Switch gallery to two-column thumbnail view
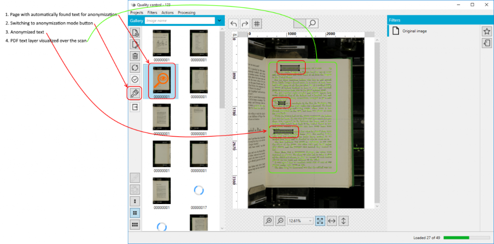This screenshot has height=244, width=494. click(x=135, y=213)
